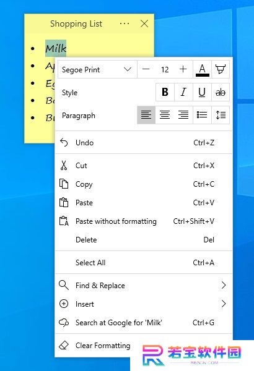Screen dimensions: 254x371
Task: Apply strikethrough formatting to selection
Action: (x=221, y=92)
